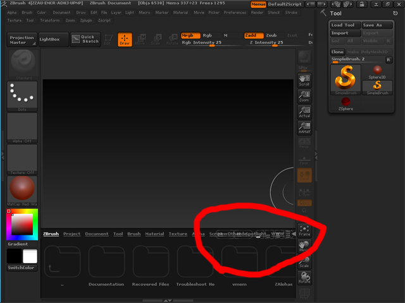Activate Draw mode on the shelf

pyautogui.click(x=125, y=39)
